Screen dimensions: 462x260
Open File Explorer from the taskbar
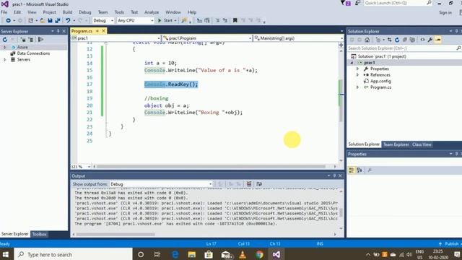click(192, 254)
